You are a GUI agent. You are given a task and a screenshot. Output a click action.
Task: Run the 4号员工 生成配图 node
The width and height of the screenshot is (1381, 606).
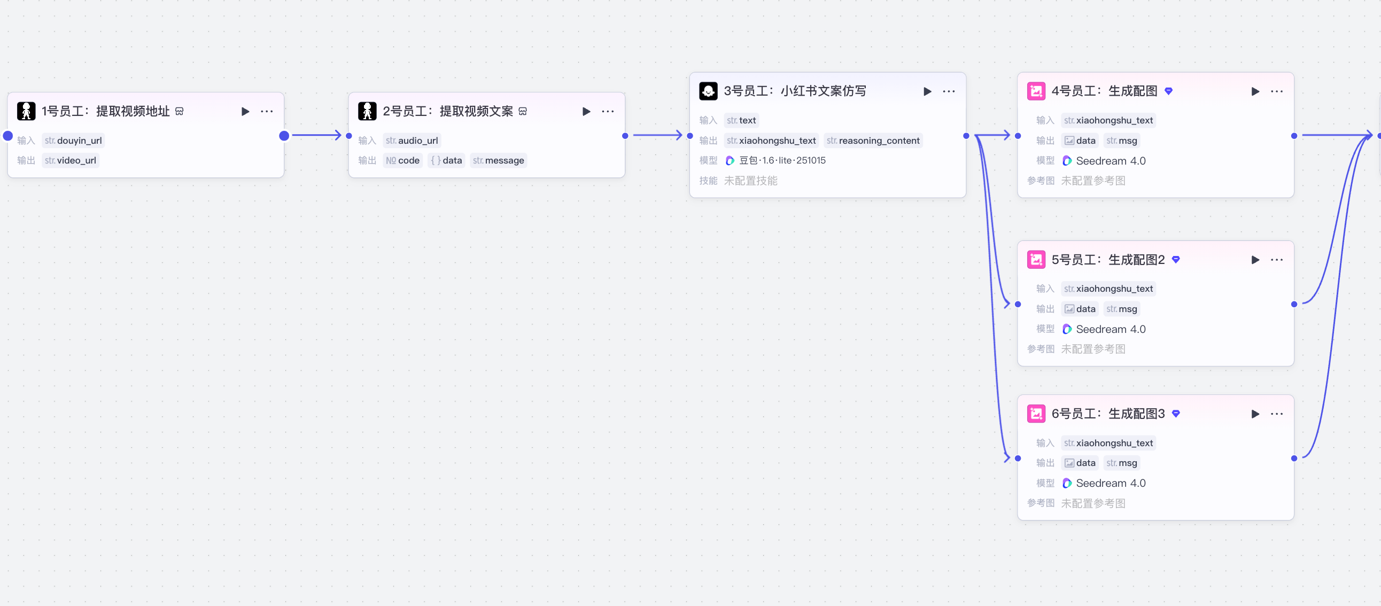click(x=1255, y=92)
